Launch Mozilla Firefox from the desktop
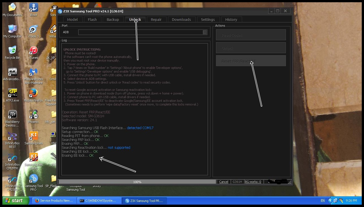 click(33, 95)
